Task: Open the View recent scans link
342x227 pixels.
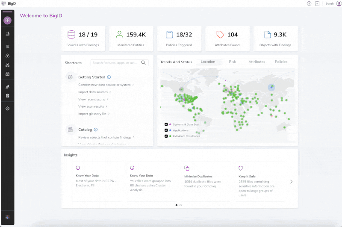Action: tap(93, 99)
